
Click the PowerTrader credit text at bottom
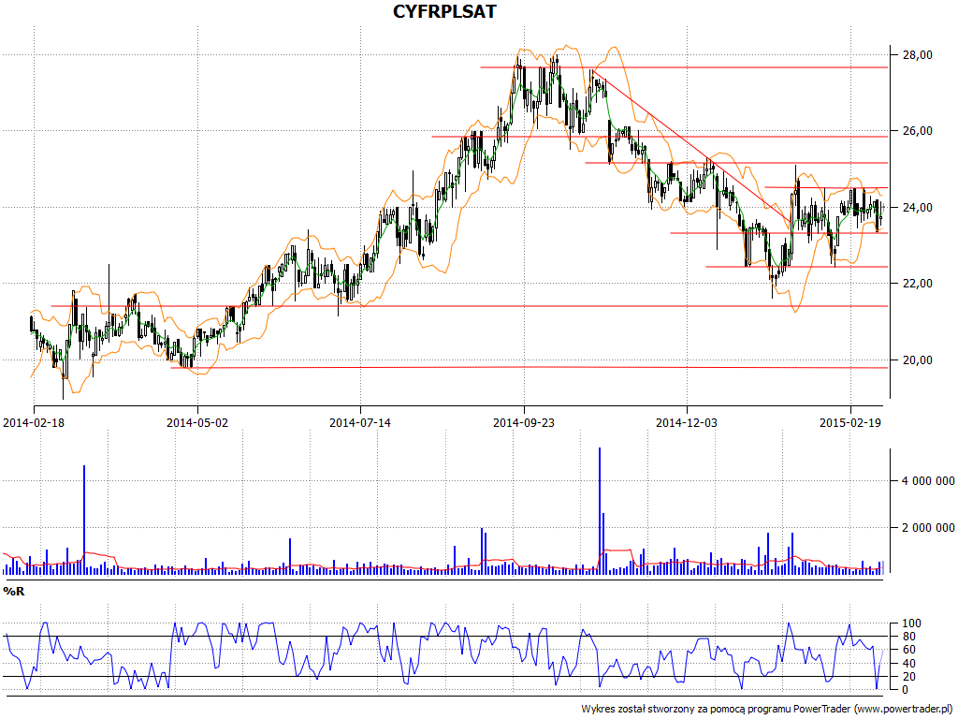coord(768,709)
